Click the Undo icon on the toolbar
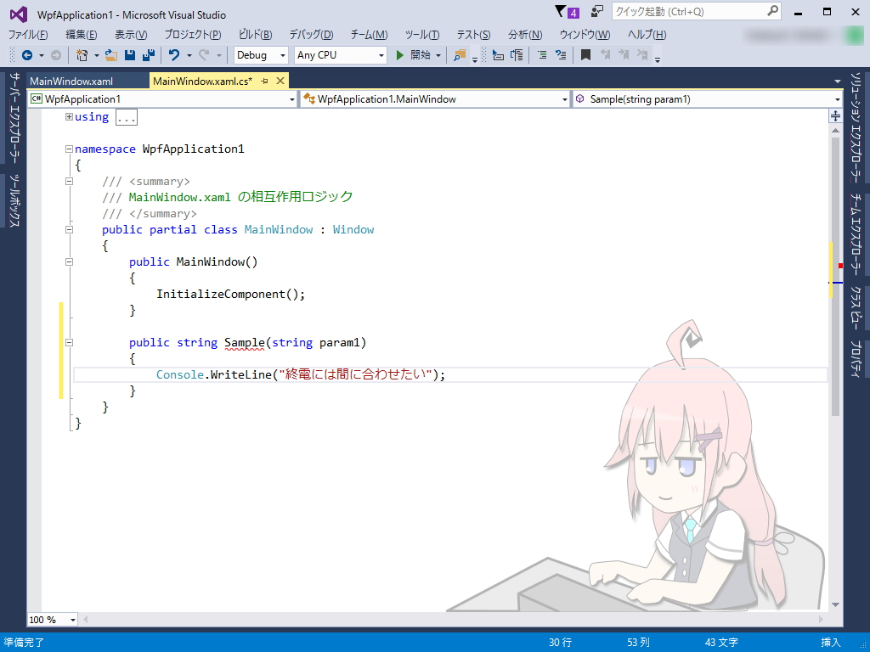This screenshot has width=870, height=652. (x=174, y=54)
